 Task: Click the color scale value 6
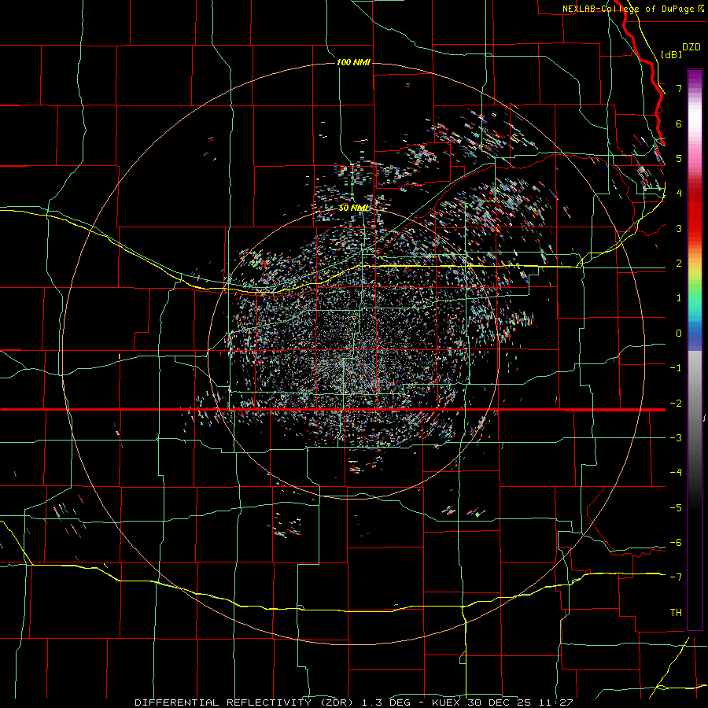click(679, 124)
